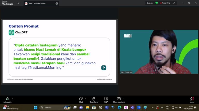This screenshot has width=199, height=111.
Task: Click the Join audio headphone icon
Action: [x=8, y=99]
